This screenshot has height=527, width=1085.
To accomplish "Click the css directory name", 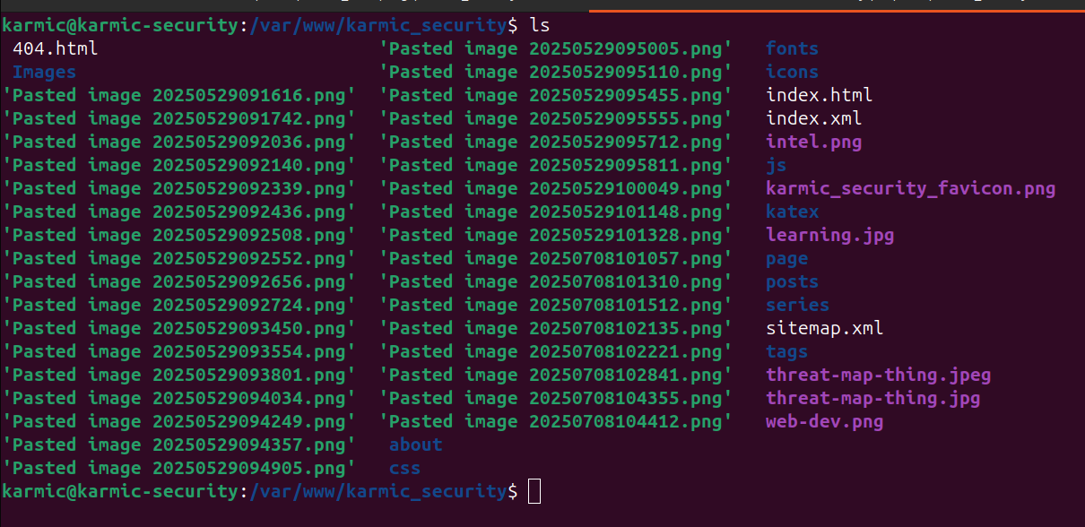I will tap(404, 468).
